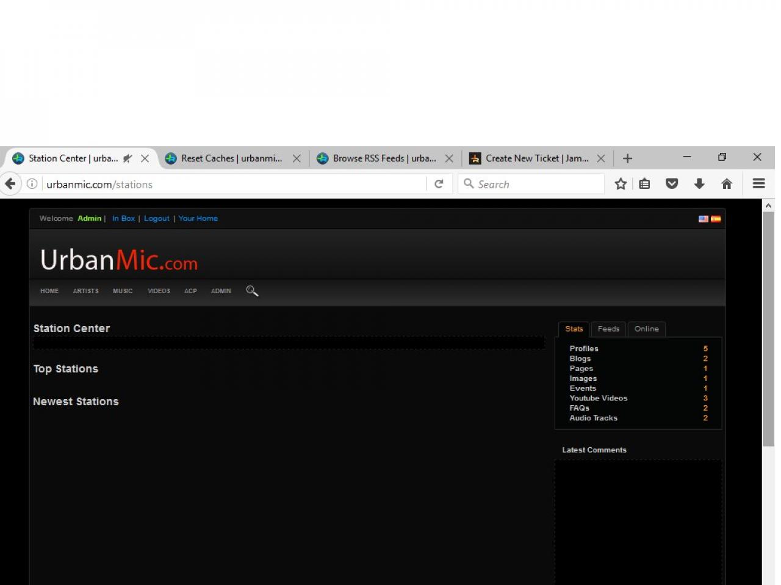Open a new browser tab

[x=627, y=158]
